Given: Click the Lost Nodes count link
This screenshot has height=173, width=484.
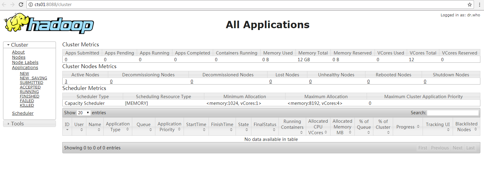Looking at the screenshot, I should [x=271, y=82].
